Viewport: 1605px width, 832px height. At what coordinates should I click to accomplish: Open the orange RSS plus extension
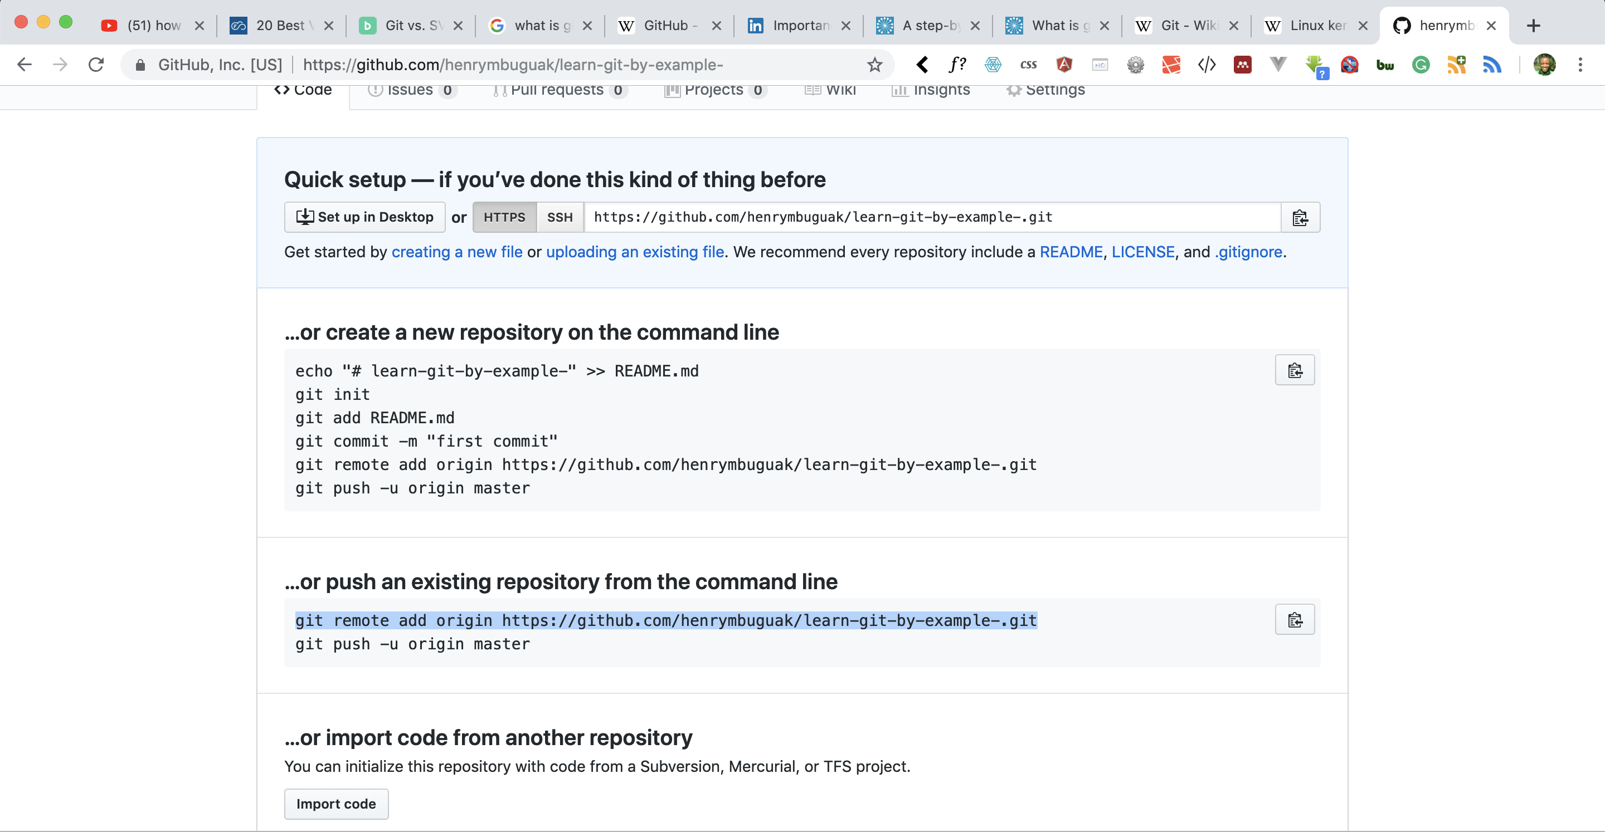(x=1457, y=65)
